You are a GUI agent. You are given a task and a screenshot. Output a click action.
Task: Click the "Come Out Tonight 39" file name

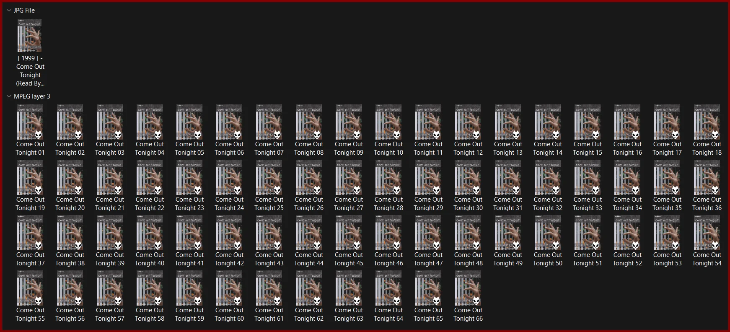pyautogui.click(x=110, y=259)
